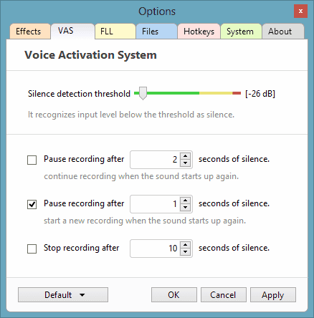The width and height of the screenshot is (314, 318).
Task: Open the Default dropdown button
Action: tap(63, 295)
